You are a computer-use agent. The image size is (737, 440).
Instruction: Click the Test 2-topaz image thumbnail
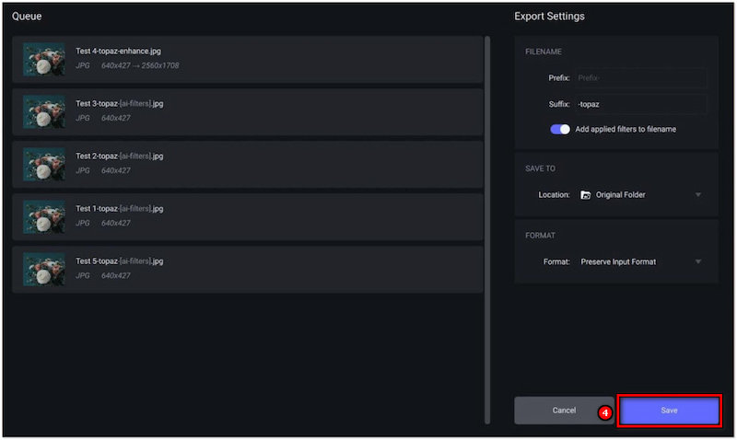tap(43, 165)
